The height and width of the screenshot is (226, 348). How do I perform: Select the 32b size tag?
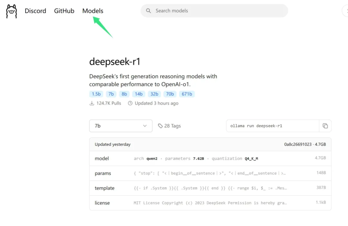pyautogui.click(x=154, y=94)
